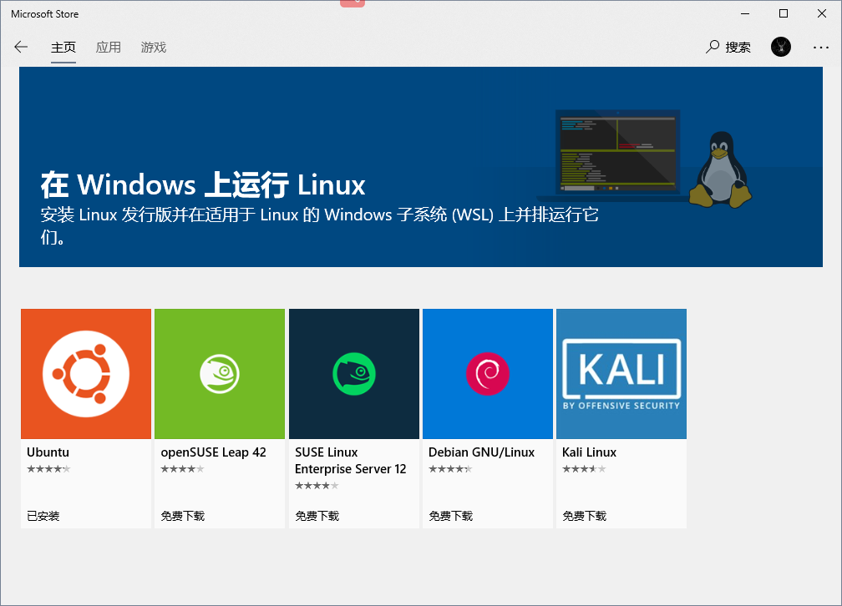
Task: Click the Debian star rating
Action: click(450, 469)
